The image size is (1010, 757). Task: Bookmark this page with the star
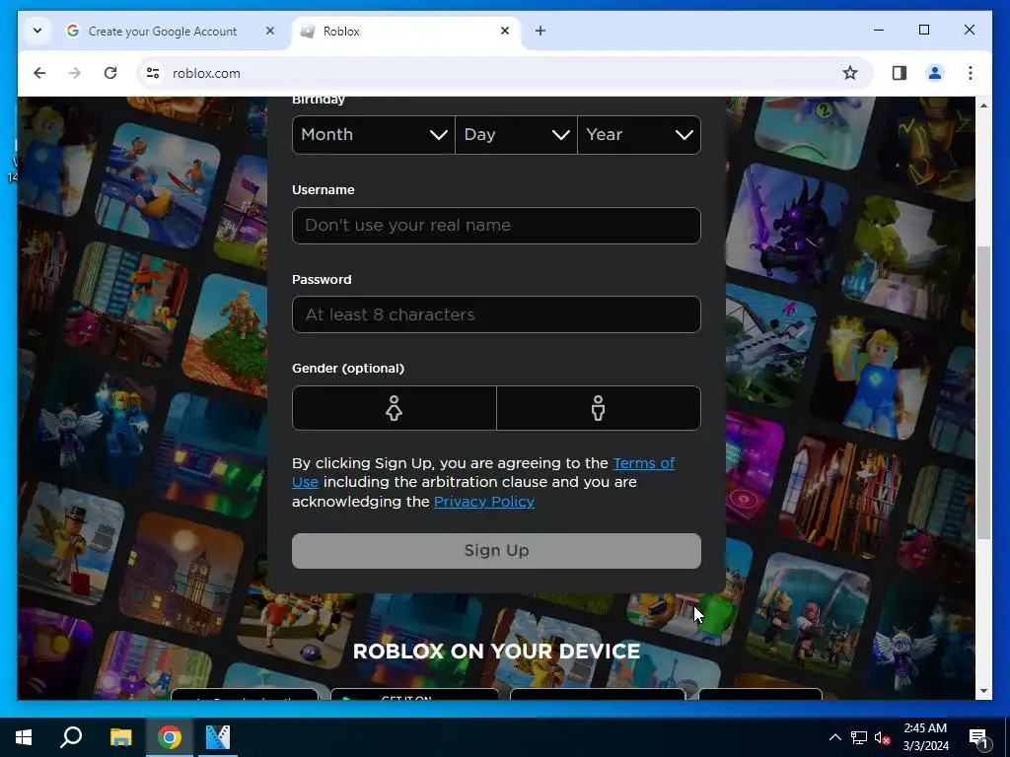coord(850,73)
